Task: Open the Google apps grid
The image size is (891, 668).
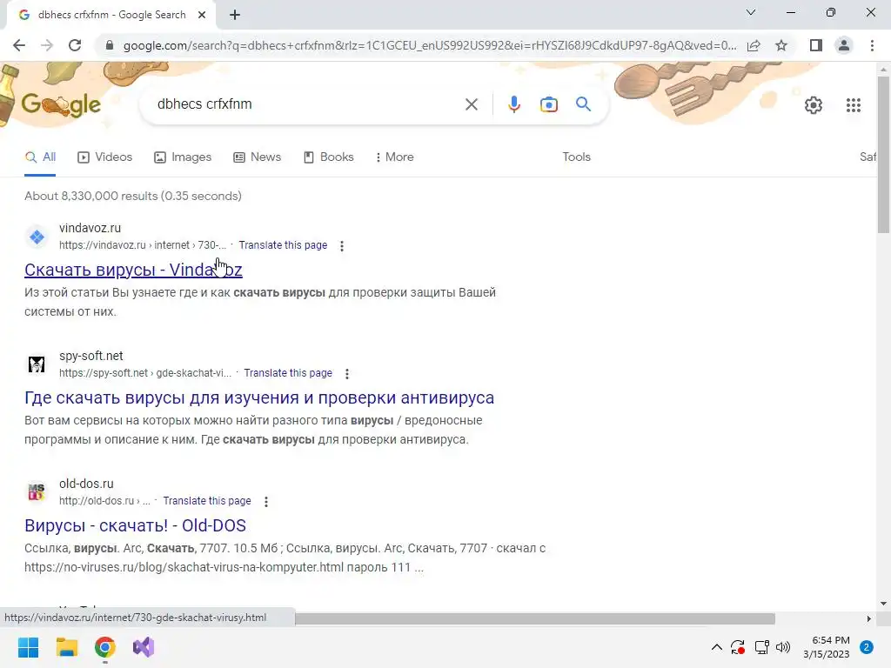Action: click(x=854, y=105)
